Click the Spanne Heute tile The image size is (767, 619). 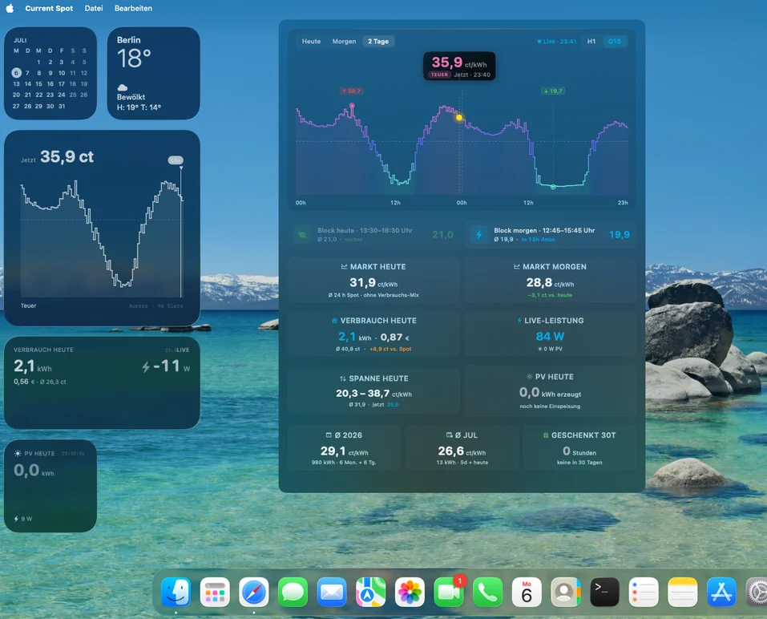pyautogui.click(x=373, y=390)
